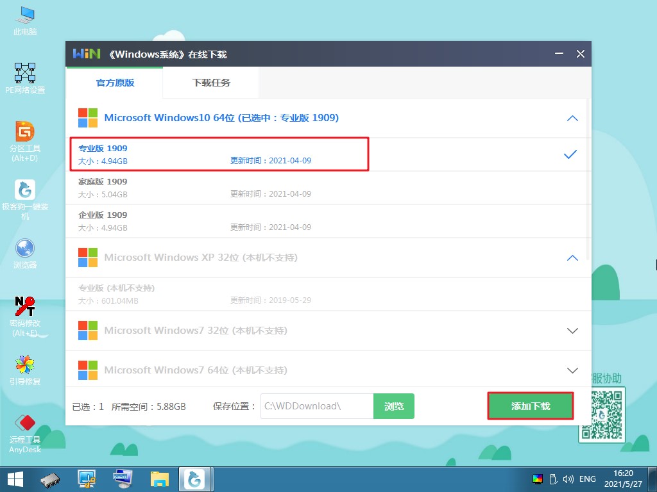This screenshot has height=492, width=657.
Task: Click the color display tray icon
Action: point(538,479)
